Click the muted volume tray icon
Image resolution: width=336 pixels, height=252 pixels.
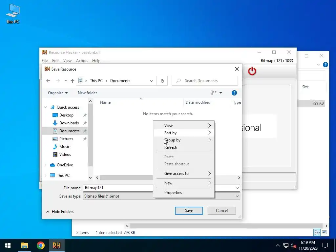(x=293, y=245)
